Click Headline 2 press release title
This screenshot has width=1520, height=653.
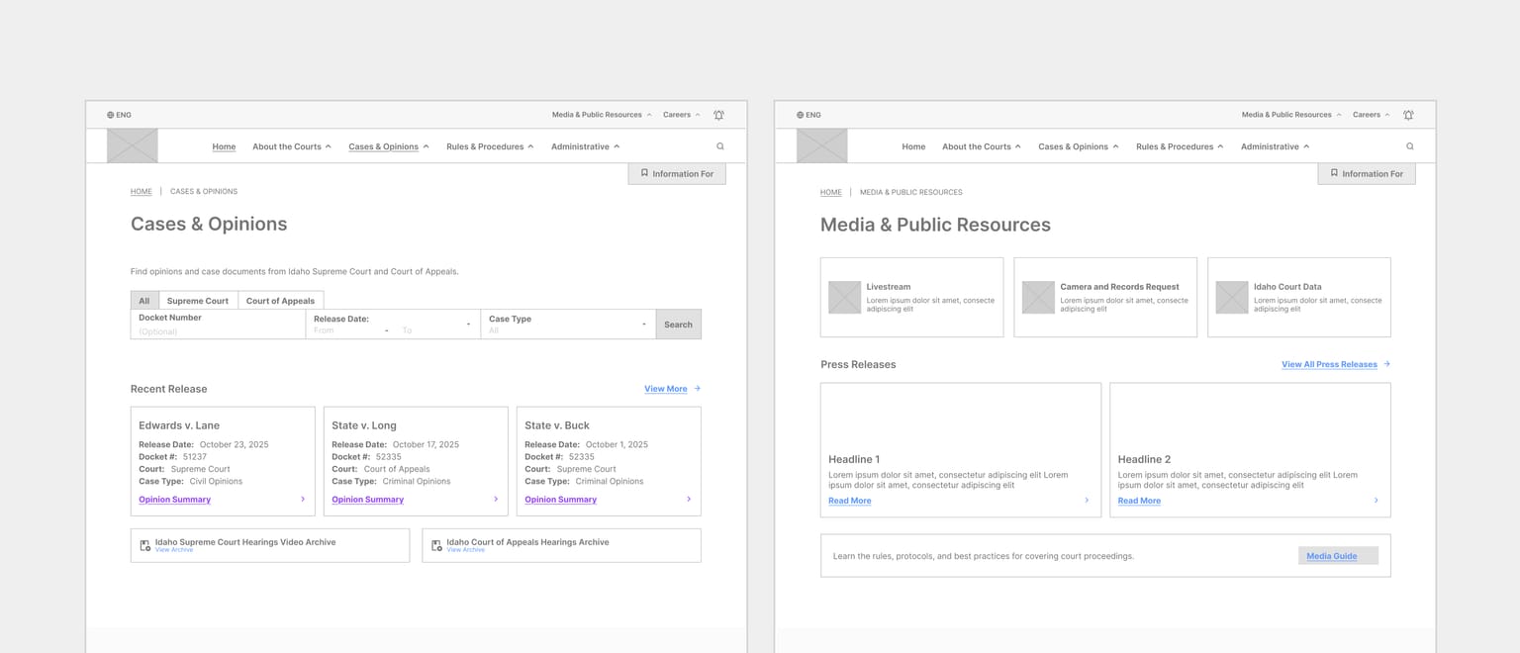point(1144,459)
